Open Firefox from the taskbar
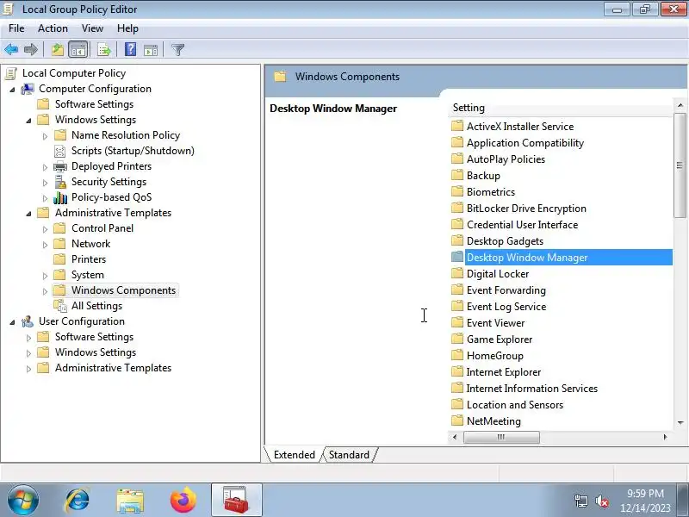This screenshot has height=517, width=689. pos(183,501)
